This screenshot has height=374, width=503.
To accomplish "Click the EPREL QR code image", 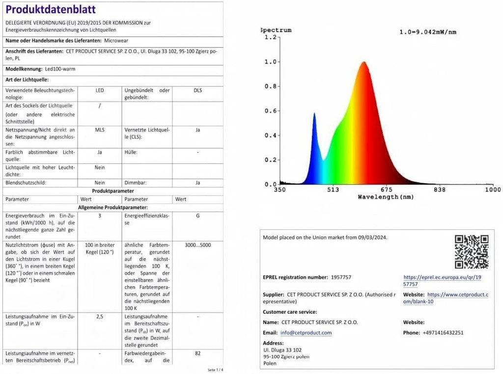I will tap(471, 252).
